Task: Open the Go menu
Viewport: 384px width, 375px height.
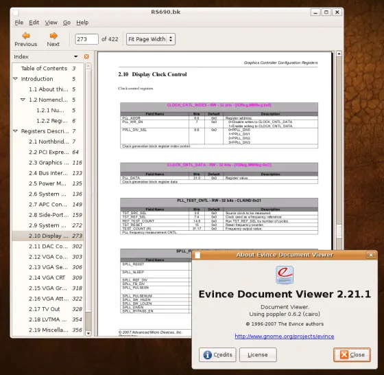Action: 67,22
